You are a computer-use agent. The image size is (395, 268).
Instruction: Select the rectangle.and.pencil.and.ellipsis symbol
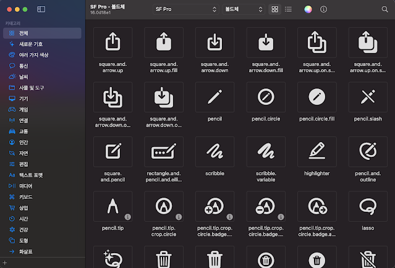tap(164, 152)
